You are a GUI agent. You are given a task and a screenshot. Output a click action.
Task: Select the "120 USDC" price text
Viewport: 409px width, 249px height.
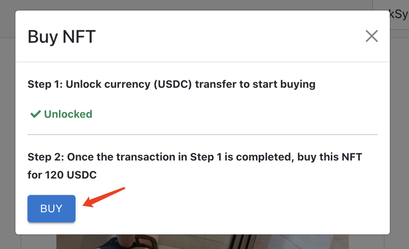click(71, 175)
